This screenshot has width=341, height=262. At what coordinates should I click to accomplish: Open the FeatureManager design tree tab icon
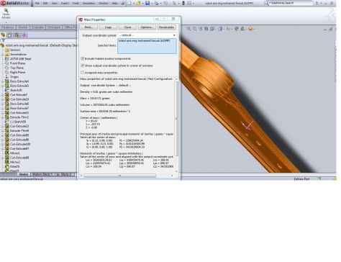(x=3, y=35)
